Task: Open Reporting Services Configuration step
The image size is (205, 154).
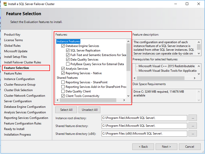Action: coord(26,118)
